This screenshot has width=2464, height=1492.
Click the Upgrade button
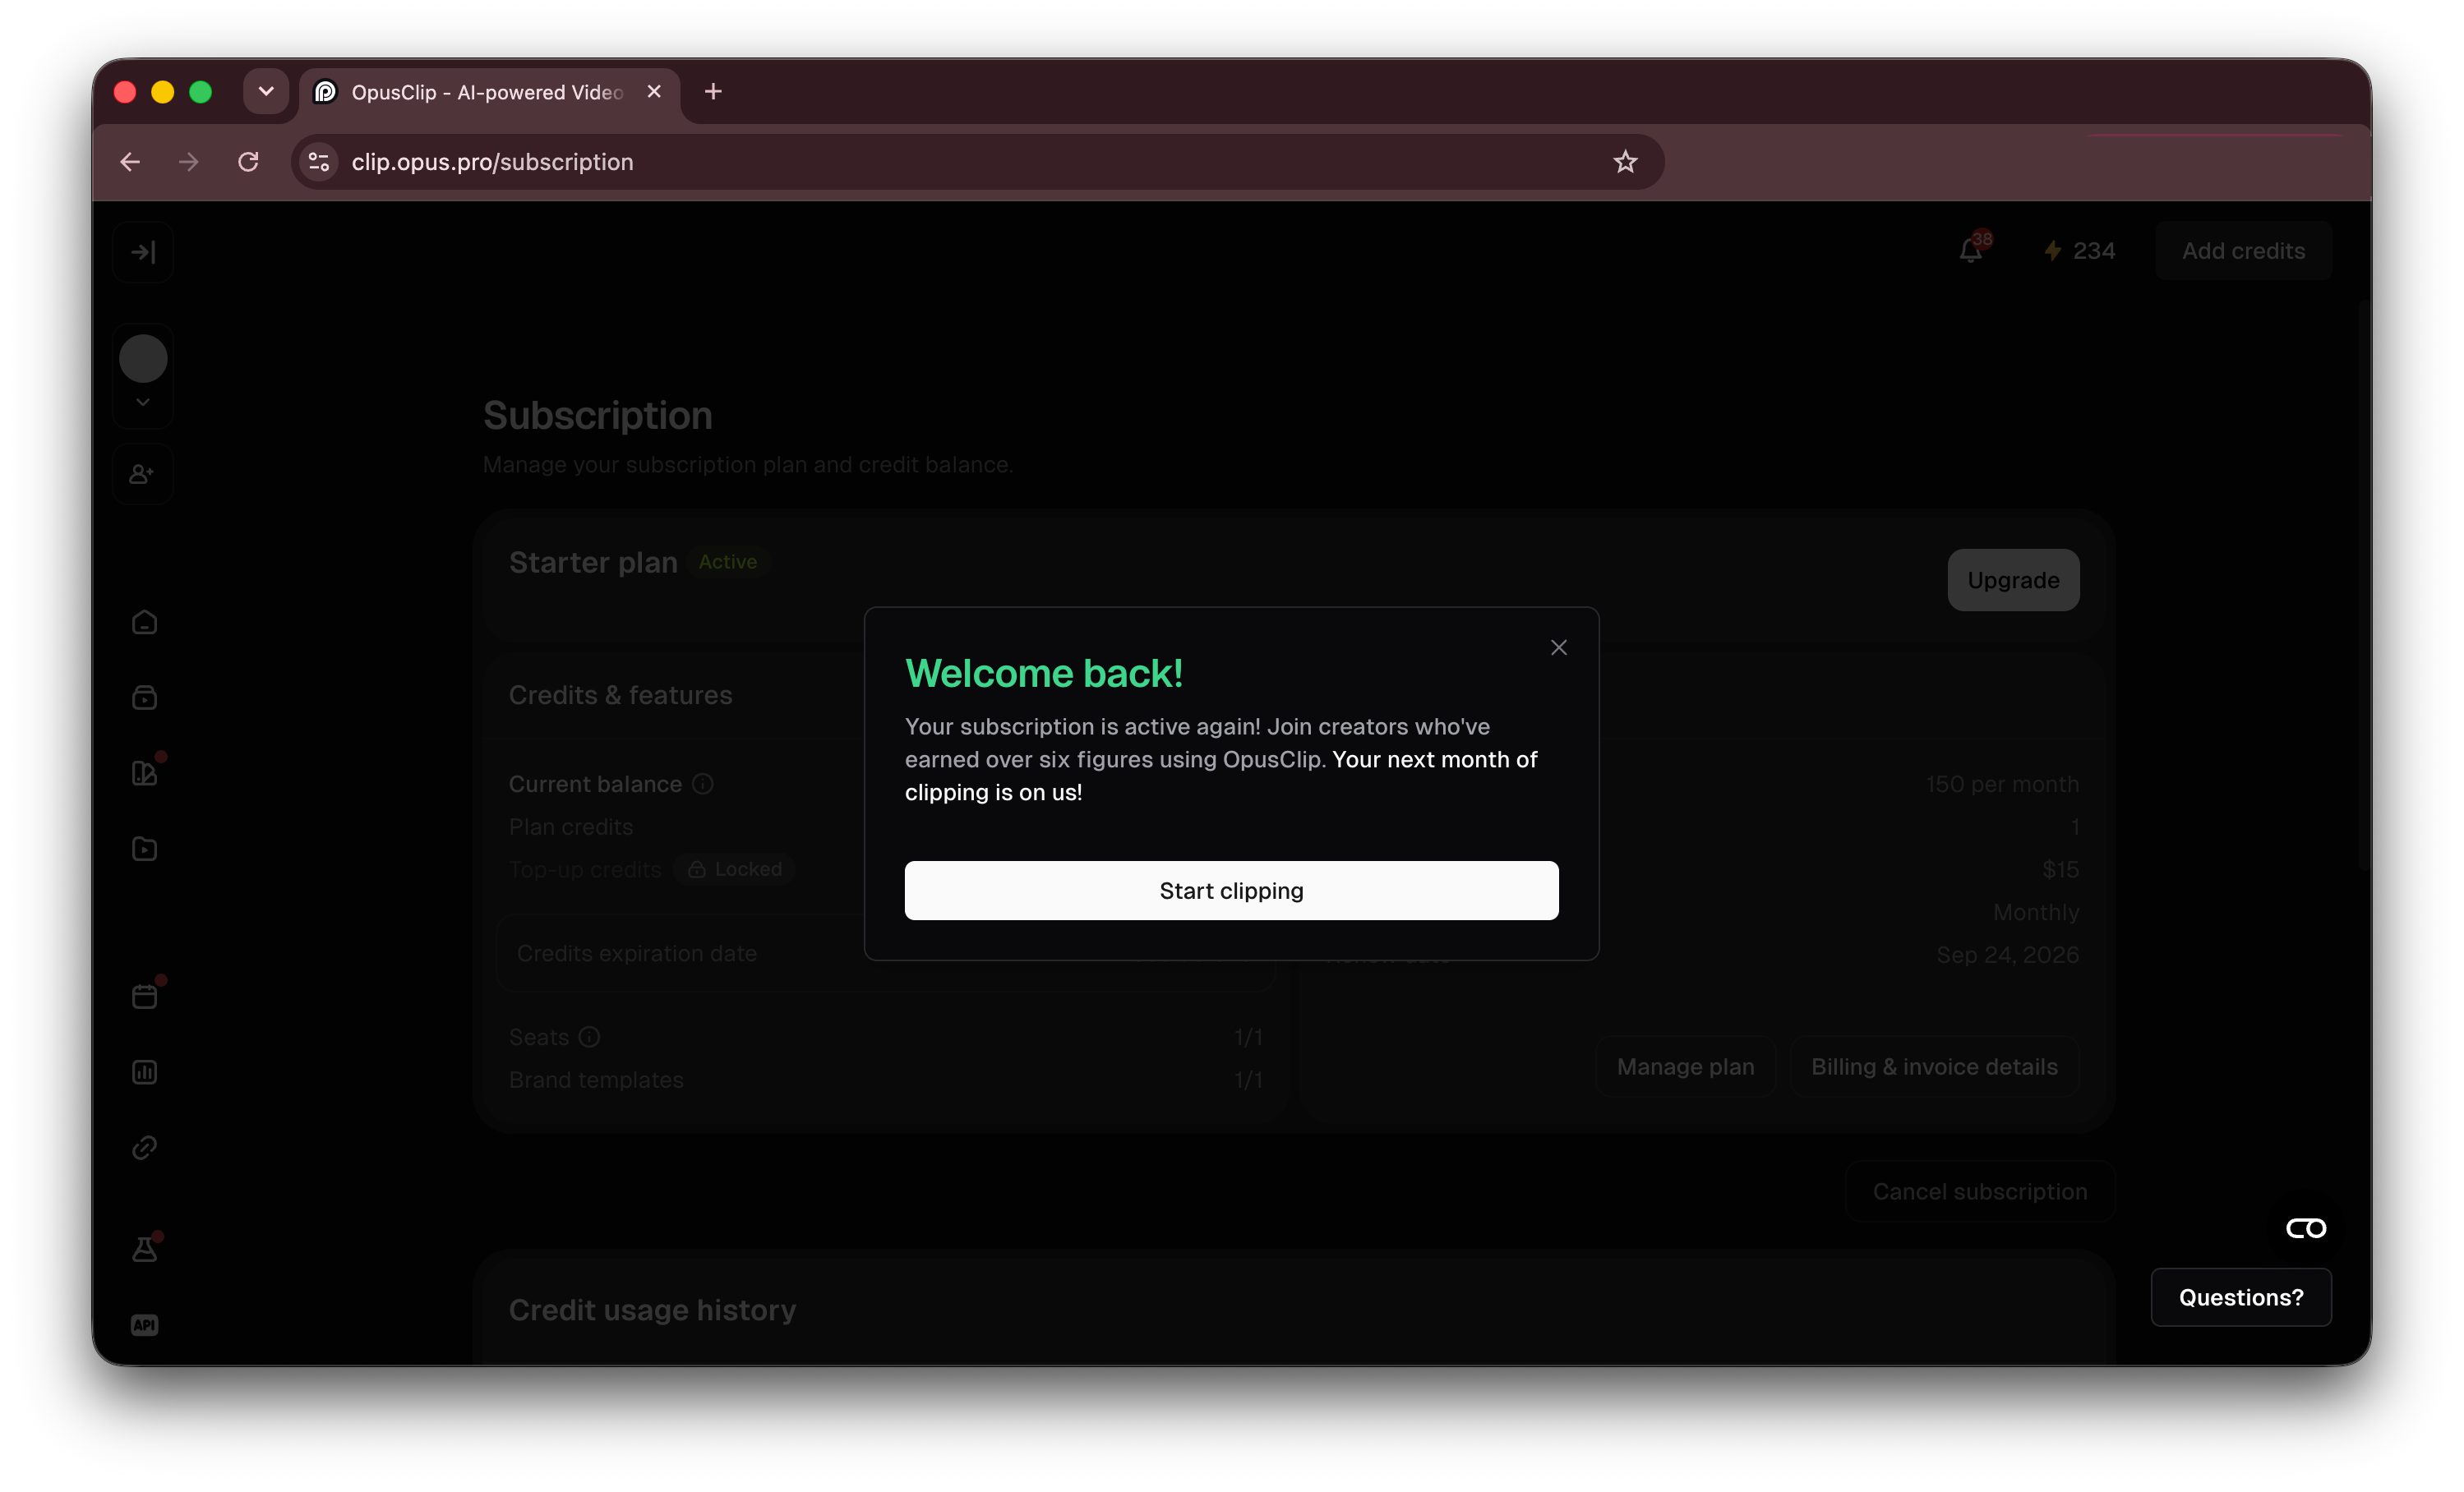pyautogui.click(x=2013, y=579)
